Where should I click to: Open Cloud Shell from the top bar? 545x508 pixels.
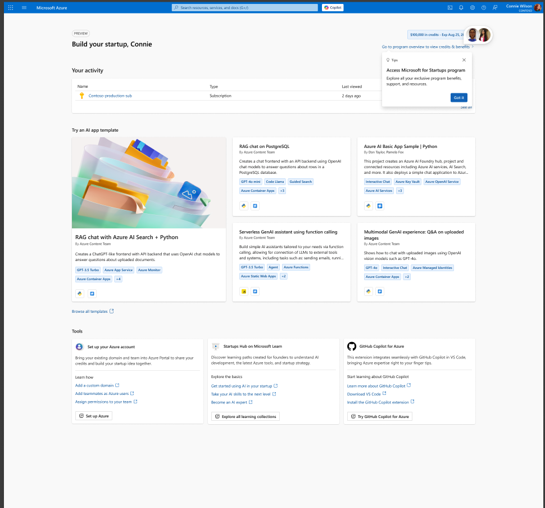click(449, 8)
